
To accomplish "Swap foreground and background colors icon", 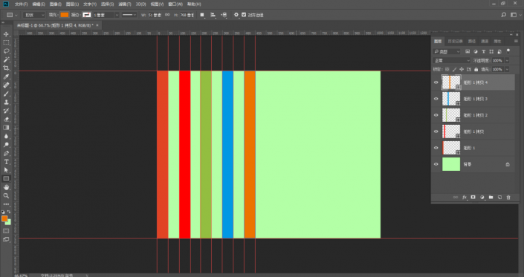I will coord(9,212).
